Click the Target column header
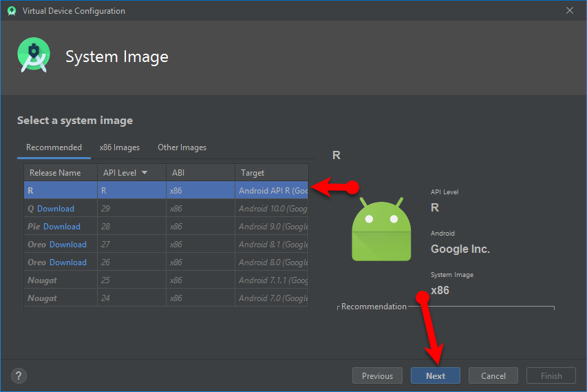This screenshot has height=392, width=587. tap(253, 173)
